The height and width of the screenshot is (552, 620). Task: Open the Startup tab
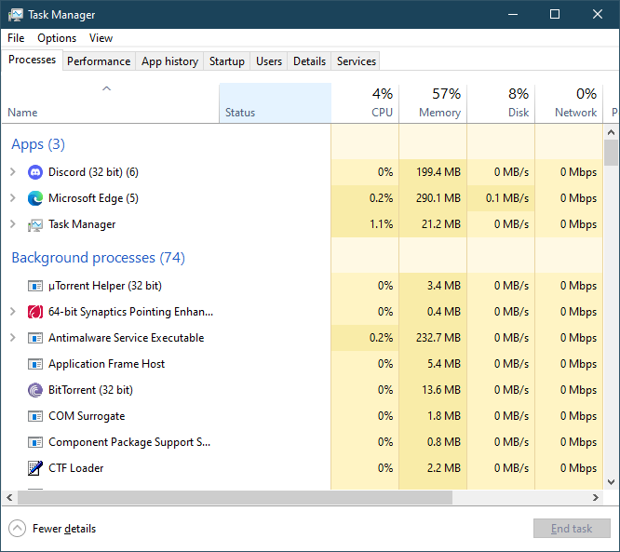click(x=226, y=61)
